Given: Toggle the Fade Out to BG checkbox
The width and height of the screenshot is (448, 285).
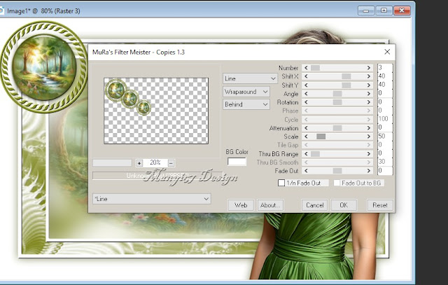Looking at the screenshot, I should pos(337,183).
